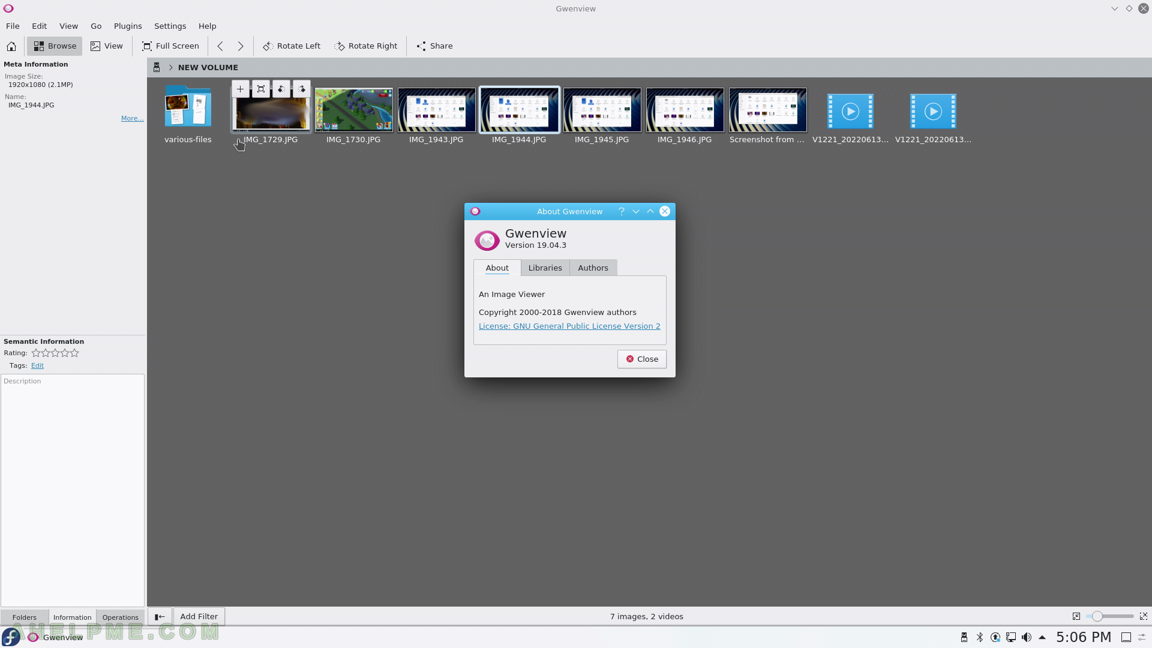The height and width of the screenshot is (648, 1152).
Task: Rotate the image left
Action: (x=292, y=46)
